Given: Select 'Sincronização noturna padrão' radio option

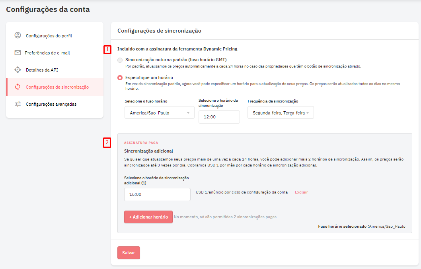Looking at the screenshot, I should 120,60.
